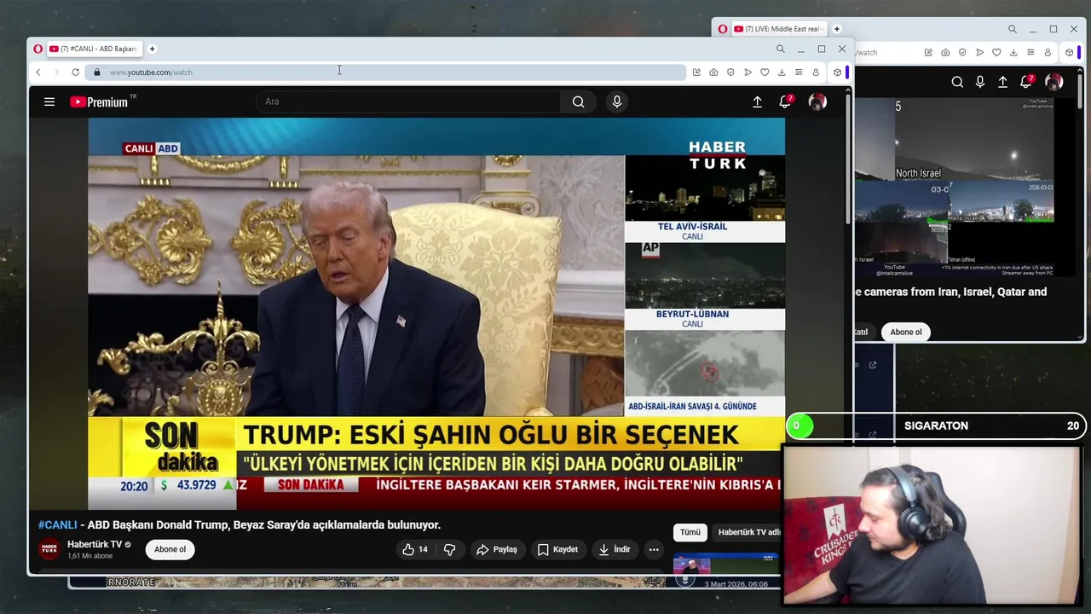1091x614 pixels.
Task: Start voice search with the microphone icon
Action: tap(617, 101)
